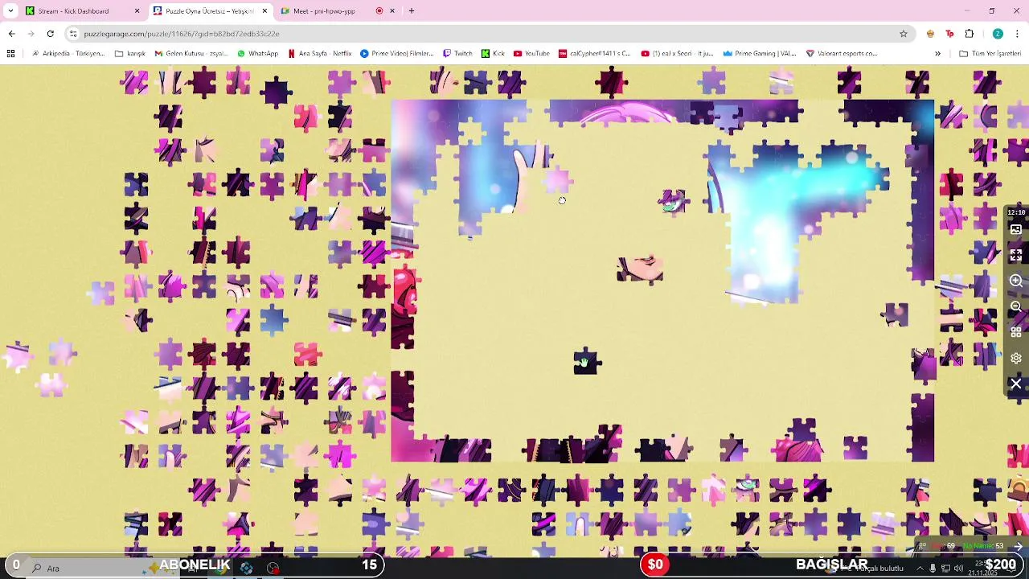Open the calCypher#1411 bookmark
The width and height of the screenshot is (1029, 579).
point(594,54)
